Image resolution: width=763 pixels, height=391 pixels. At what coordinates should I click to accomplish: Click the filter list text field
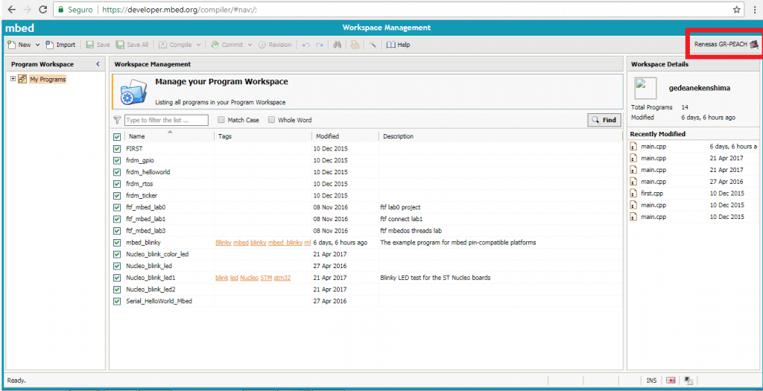[x=166, y=120]
